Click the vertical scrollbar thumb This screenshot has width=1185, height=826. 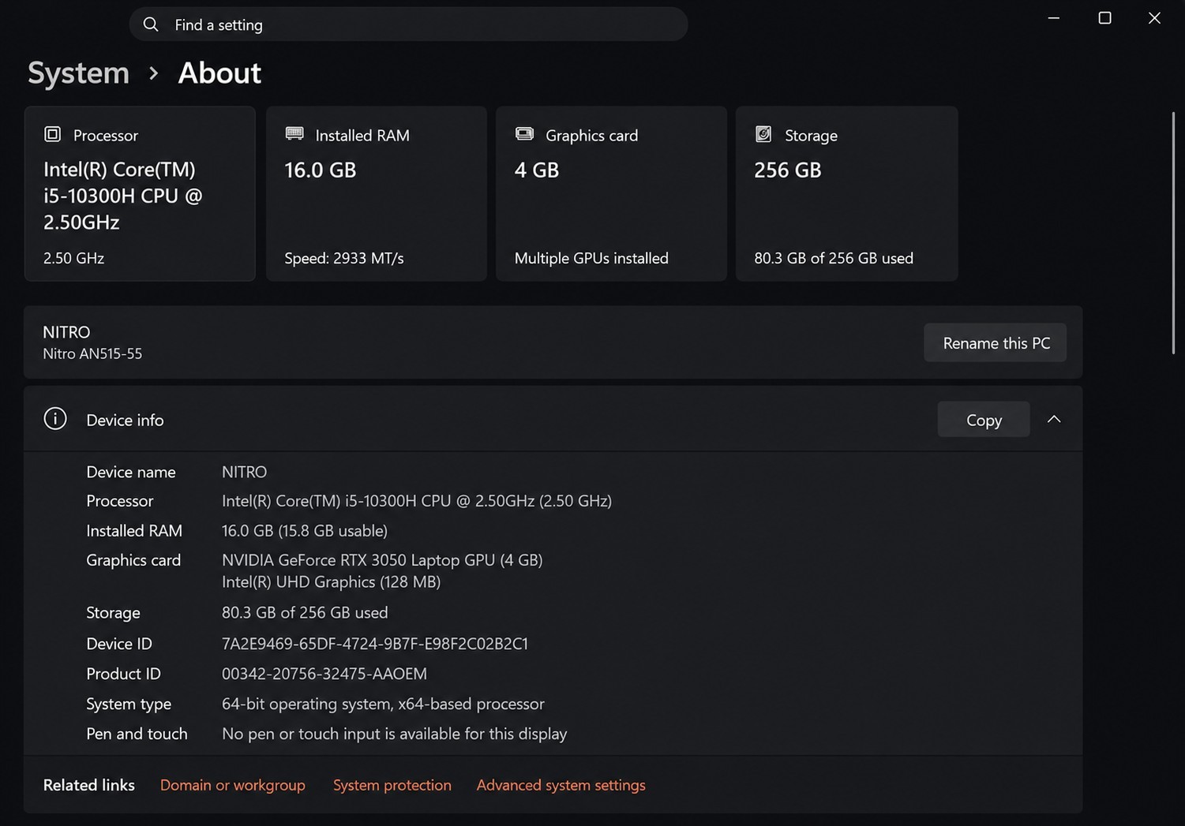(x=1173, y=233)
